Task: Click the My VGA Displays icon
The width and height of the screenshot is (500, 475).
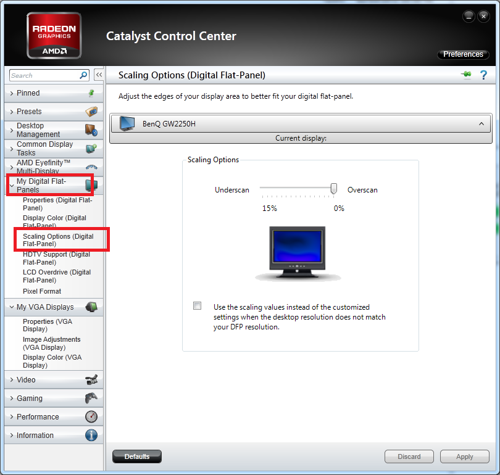Action: [x=91, y=307]
